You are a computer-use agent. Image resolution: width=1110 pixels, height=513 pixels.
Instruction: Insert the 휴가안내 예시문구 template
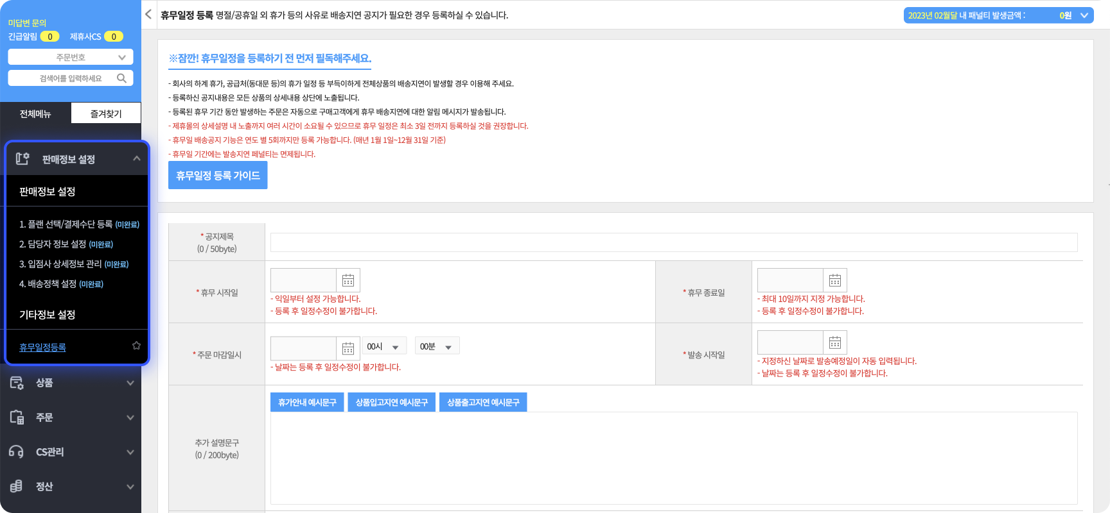click(x=307, y=402)
